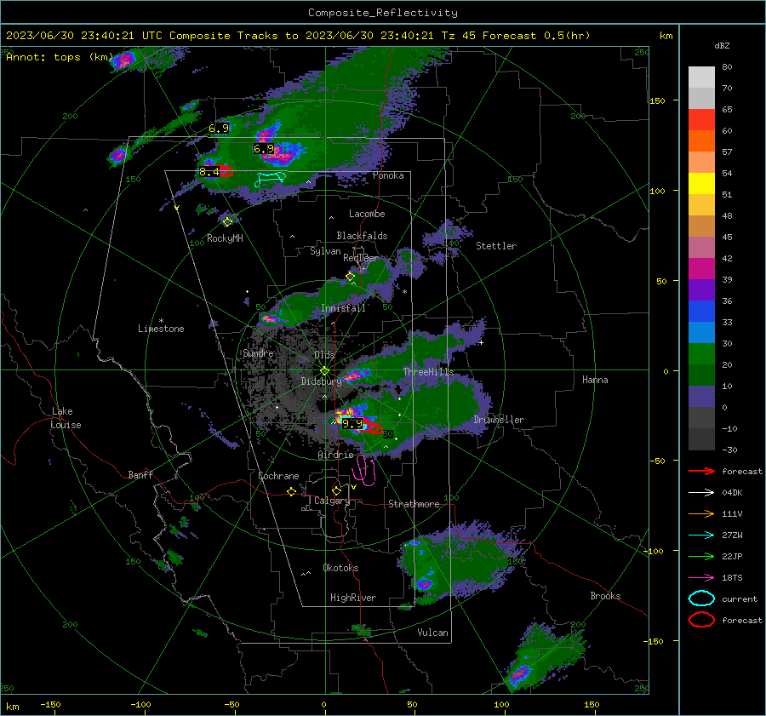Click the yellow 54 dBZ color swatch
Screen dimensions: 766x716
coord(701,184)
